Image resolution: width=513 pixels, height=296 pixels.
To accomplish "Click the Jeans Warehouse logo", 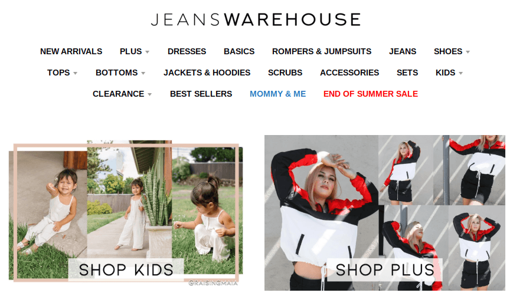I will 256,19.
